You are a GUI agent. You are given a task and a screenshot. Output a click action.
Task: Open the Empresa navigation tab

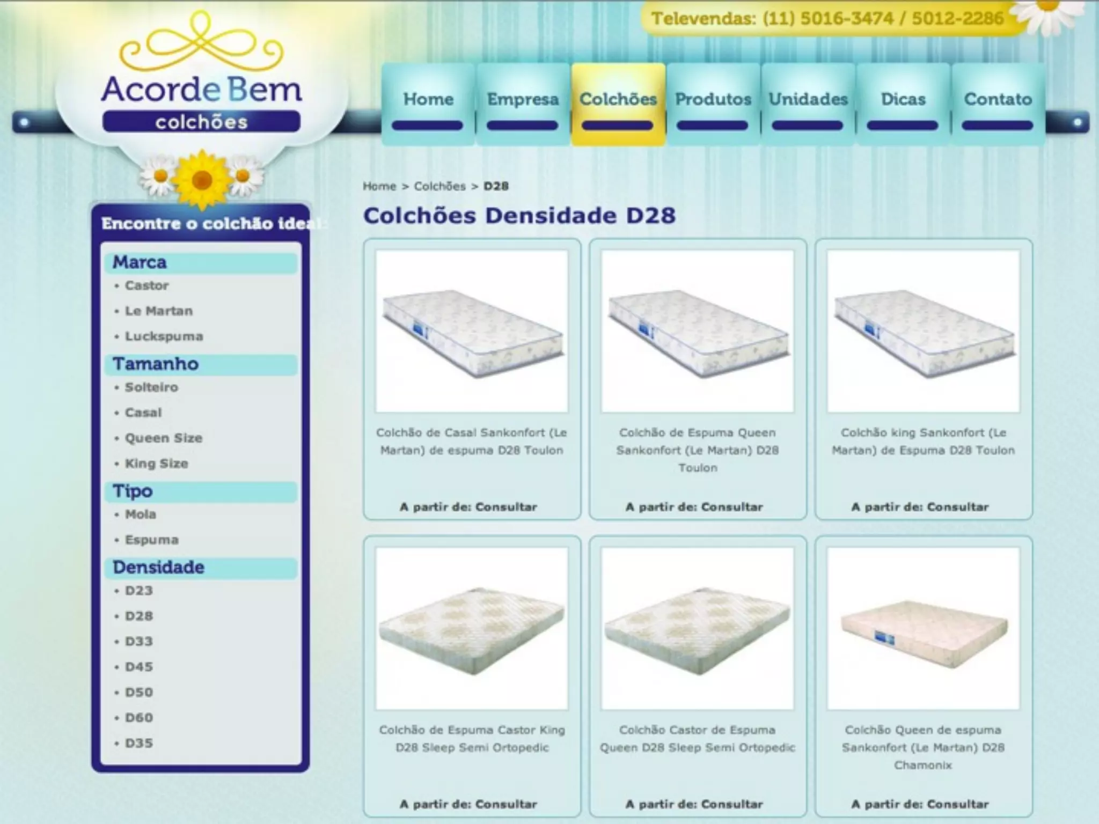(x=523, y=100)
